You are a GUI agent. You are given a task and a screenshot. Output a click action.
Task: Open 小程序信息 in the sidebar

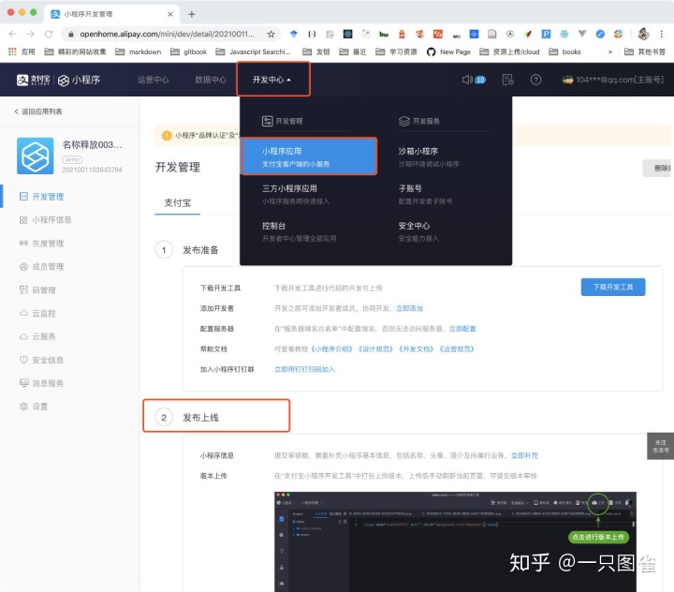pyautogui.click(x=46, y=220)
